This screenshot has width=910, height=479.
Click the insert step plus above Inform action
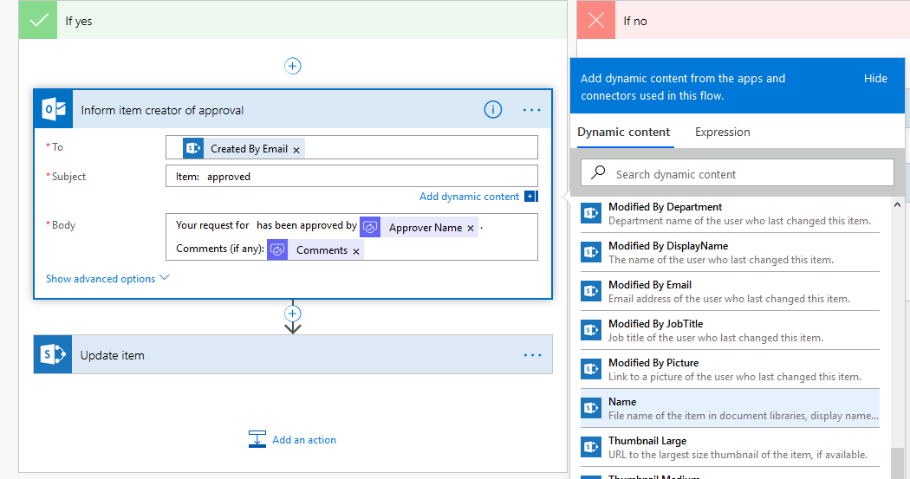(293, 66)
